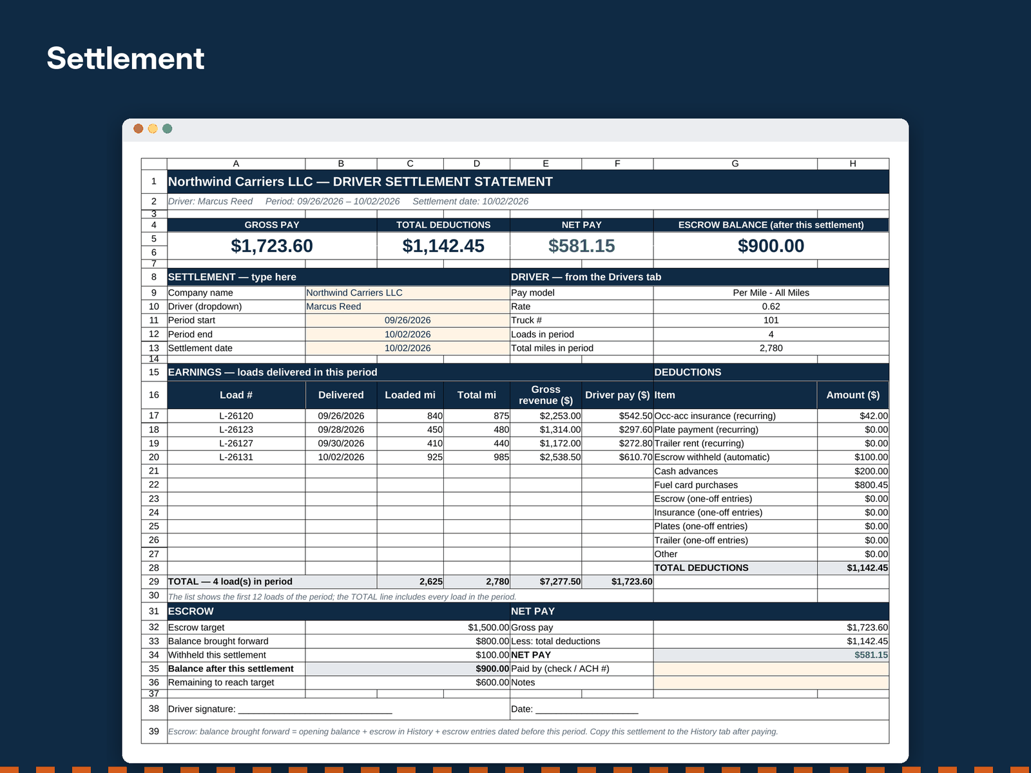The width and height of the screenshot is (1031, 773).
Task: Click the Balance brought forward value $800.00
Action: (x=407, y=641)
